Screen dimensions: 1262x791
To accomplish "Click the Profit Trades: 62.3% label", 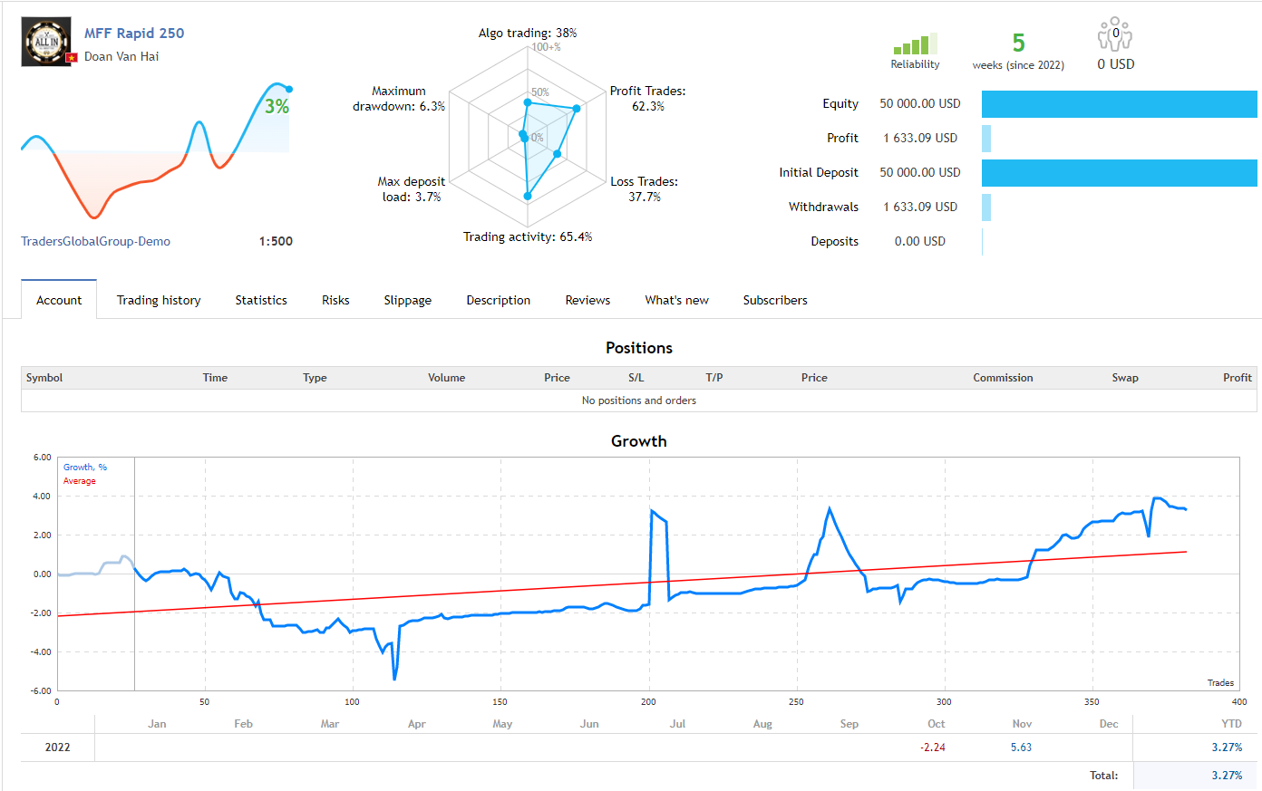I will [647, 99].
